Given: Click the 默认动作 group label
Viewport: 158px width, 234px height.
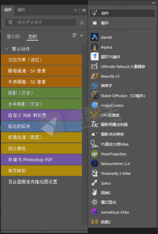Looking at the screenshot, I should coord(21,49).
